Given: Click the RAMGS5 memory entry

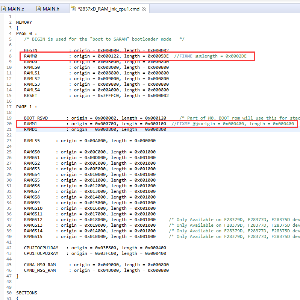Looking at the screenshot, I should click(32, 180).
